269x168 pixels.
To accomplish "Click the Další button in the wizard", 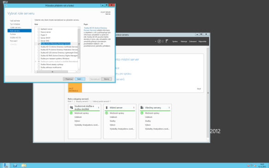I will tap(80, 79).
